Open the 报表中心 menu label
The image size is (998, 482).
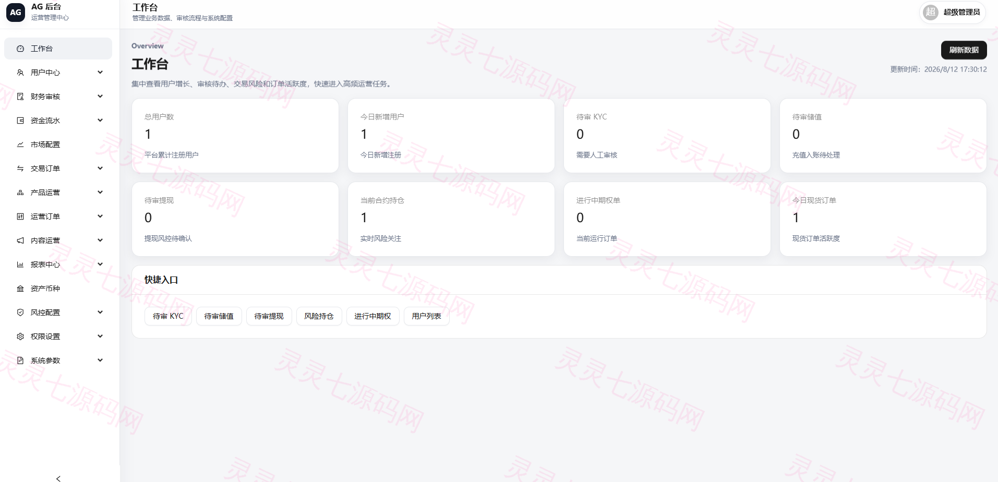(x=45, y=264)
